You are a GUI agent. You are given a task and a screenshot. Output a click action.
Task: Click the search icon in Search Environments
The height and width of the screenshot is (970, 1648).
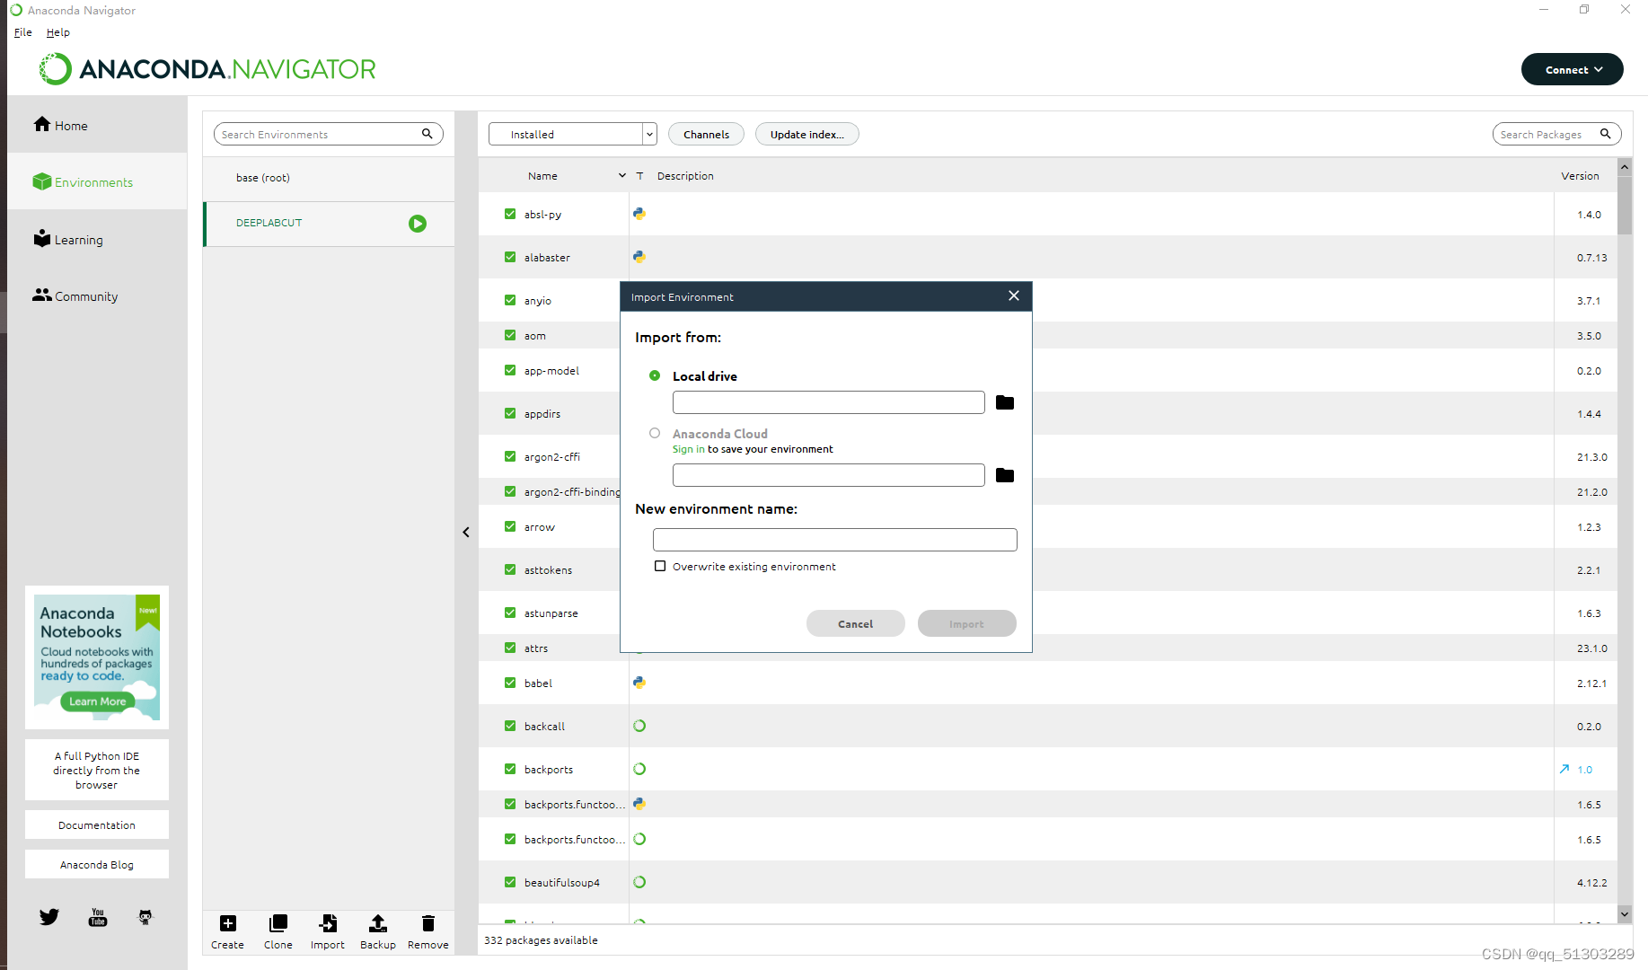[427, 134]
